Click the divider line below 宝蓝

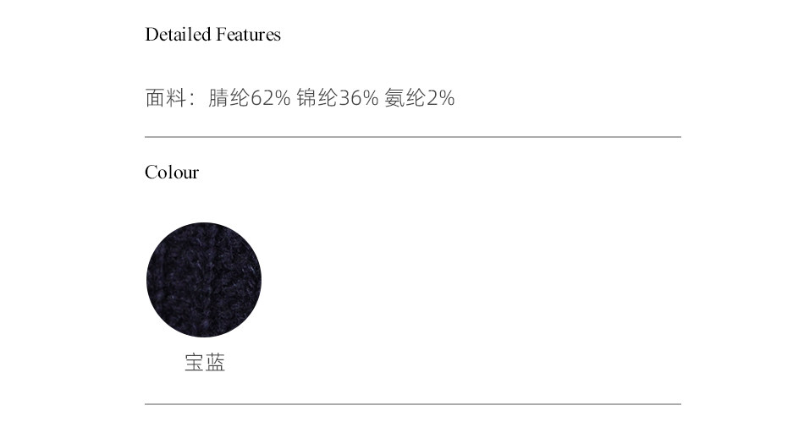pos(412,404)
